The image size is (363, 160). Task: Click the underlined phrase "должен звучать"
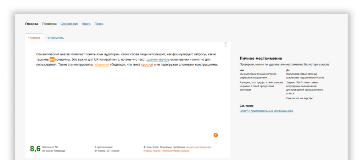point(158,60)
